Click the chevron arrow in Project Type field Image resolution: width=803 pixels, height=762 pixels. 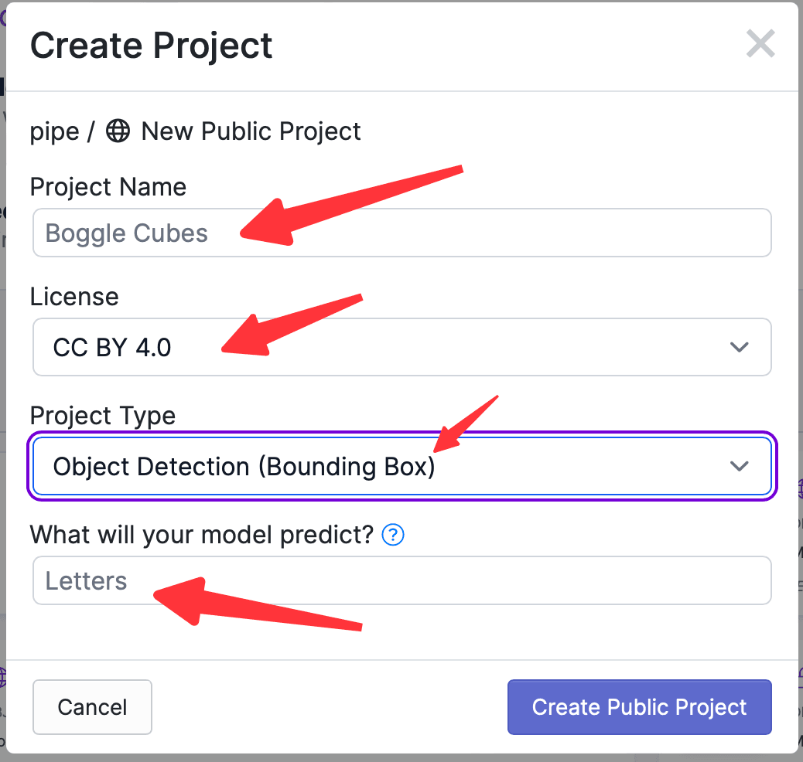click(739, 466)
